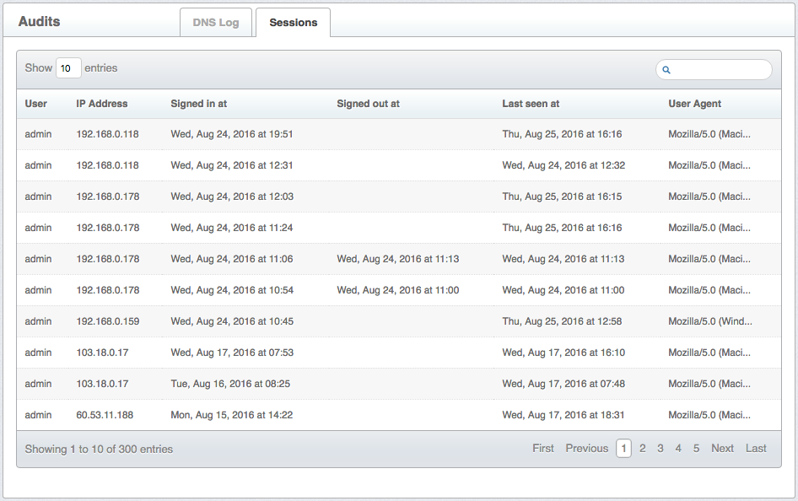Navigate to page 5 of results
Image resolution: width=798 pixels, height=501 pixels.
point(696,449)
